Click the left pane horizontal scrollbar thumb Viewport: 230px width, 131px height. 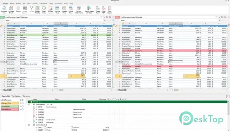pos(61,90)
